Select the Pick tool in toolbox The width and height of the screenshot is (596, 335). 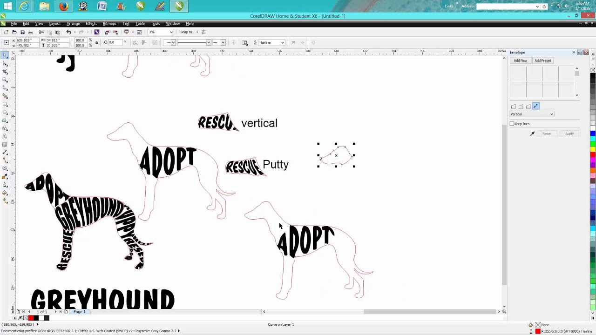tap(5, 55)
